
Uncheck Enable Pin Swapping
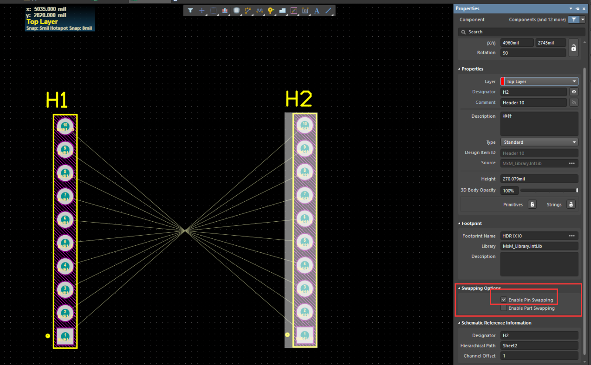[x=504, y=300]
